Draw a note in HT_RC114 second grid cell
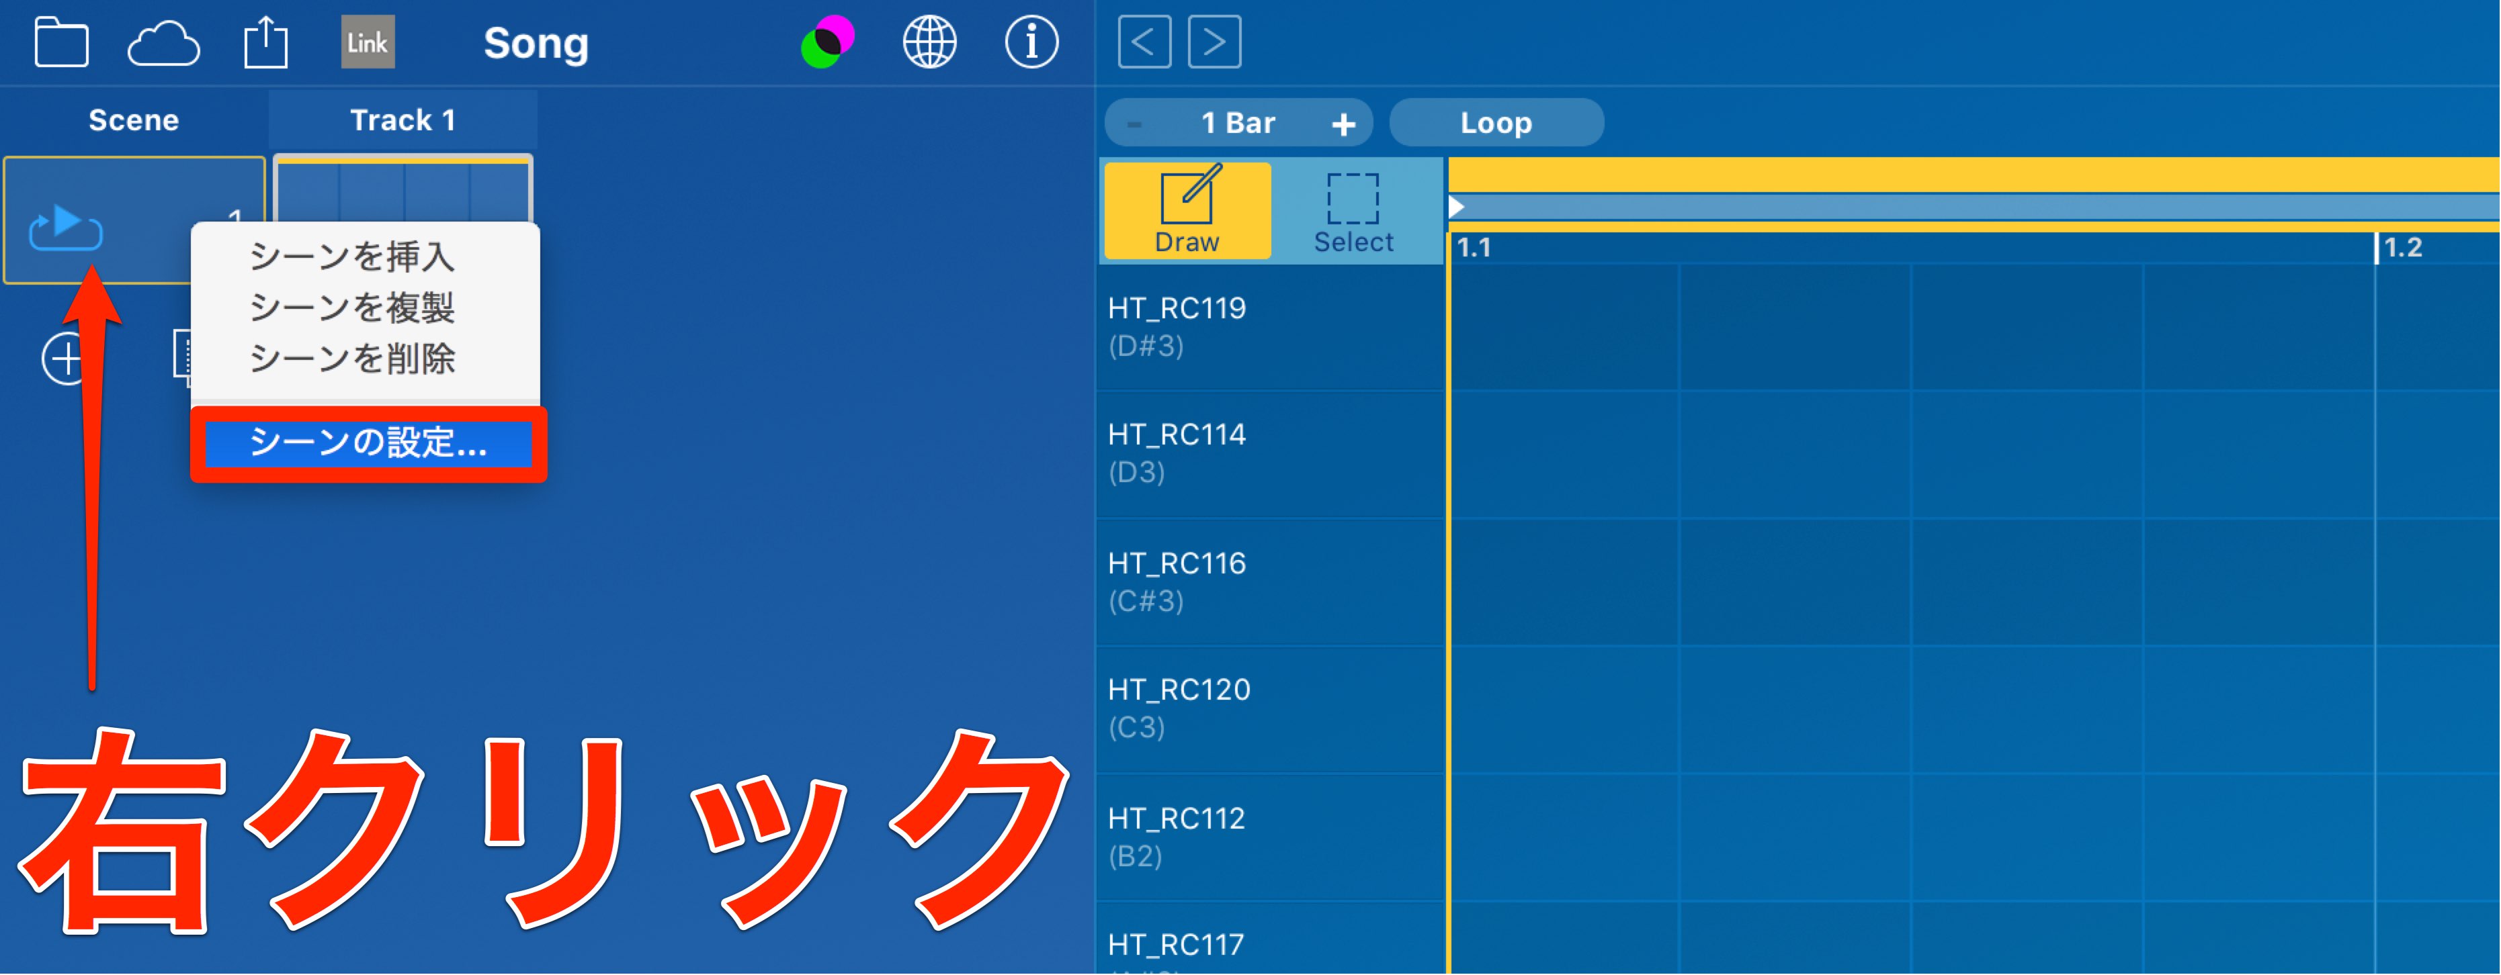This screenshot has height=975, width=2501. pyautogui.click(x=1795, y=454)
